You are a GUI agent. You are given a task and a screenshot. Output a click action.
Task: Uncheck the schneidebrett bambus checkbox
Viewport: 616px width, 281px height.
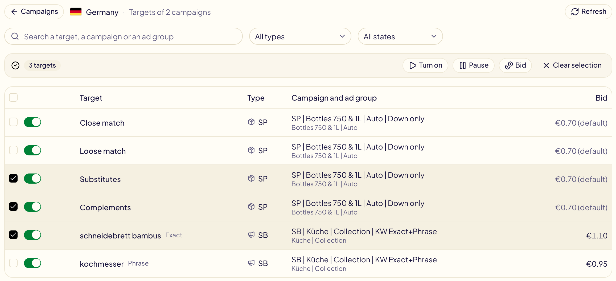pyautogui.click(x=13, y=235)
